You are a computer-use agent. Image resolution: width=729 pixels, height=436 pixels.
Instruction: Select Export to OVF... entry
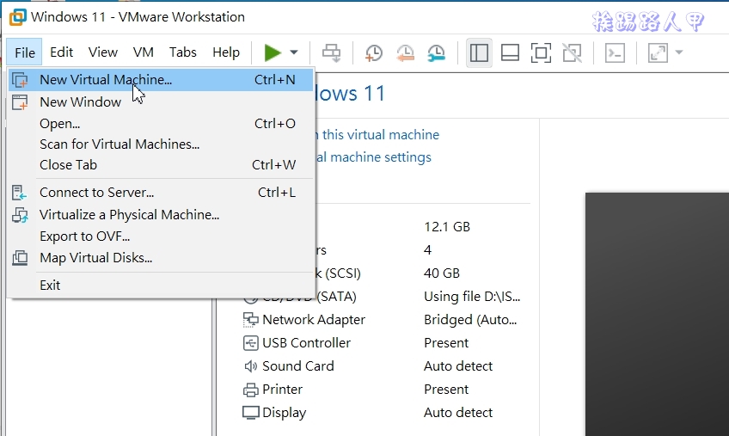[161, 236]
